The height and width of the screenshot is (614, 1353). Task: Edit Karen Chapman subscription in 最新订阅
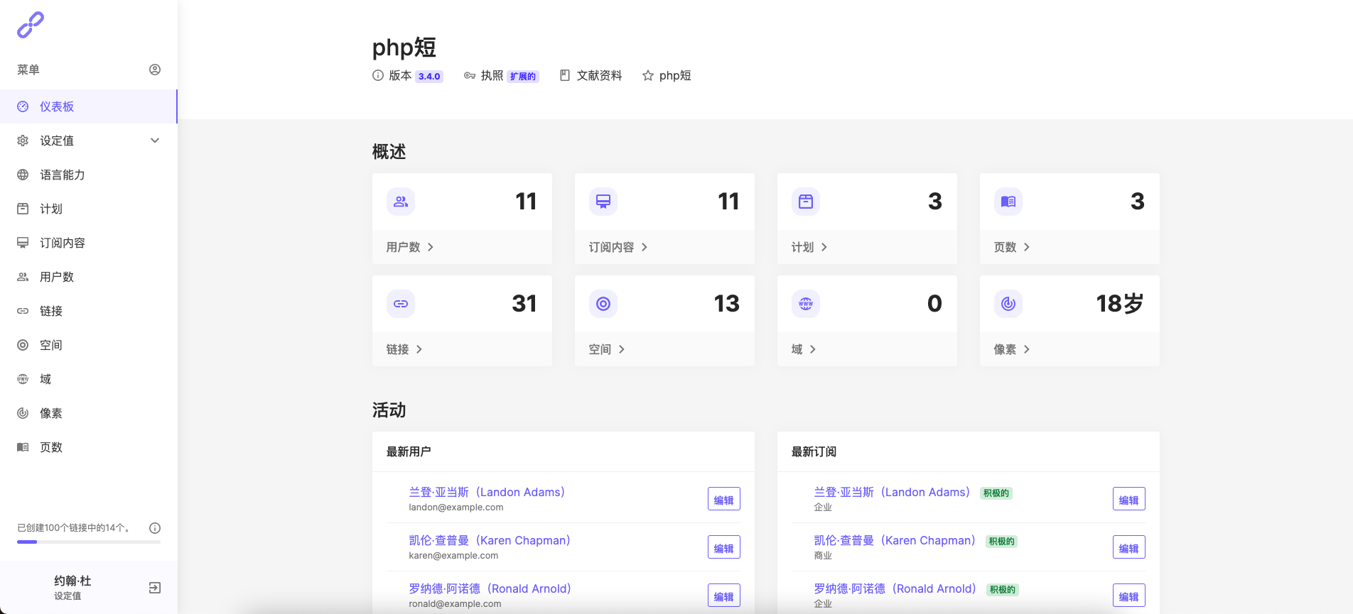coord(1129,547)
